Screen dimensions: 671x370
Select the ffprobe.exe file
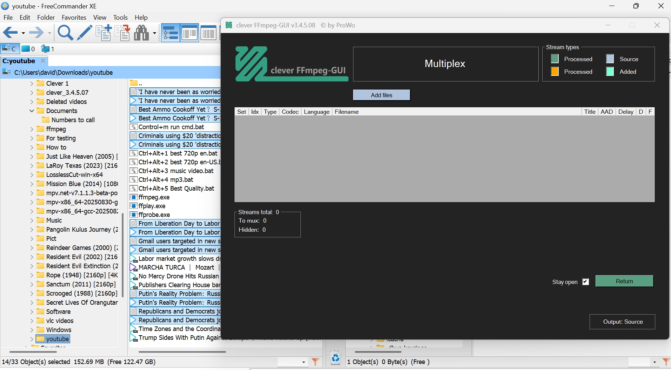pos(154,214)
